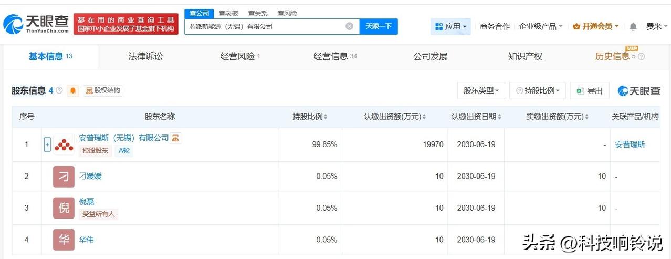
Task: Click the 控股股东 tag
Action: [95, 151]
